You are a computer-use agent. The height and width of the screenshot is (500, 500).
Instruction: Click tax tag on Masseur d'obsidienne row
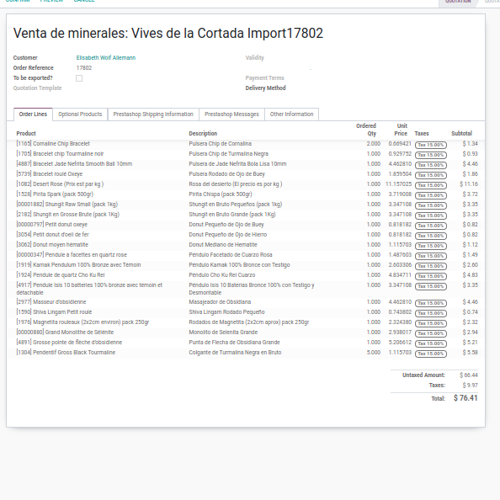[x=430, y=303]
